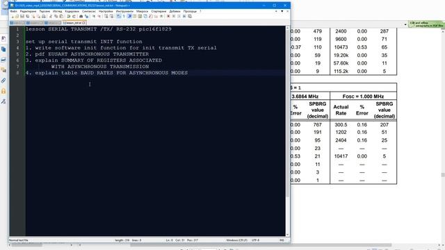Viewport: 445px width, 250px height.
Task: Click the Windows (CR LF) status bar entry
Action: (x=236, y=240)
